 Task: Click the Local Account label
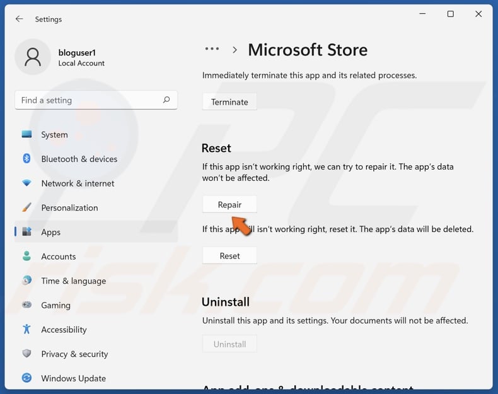coord(81,63)
